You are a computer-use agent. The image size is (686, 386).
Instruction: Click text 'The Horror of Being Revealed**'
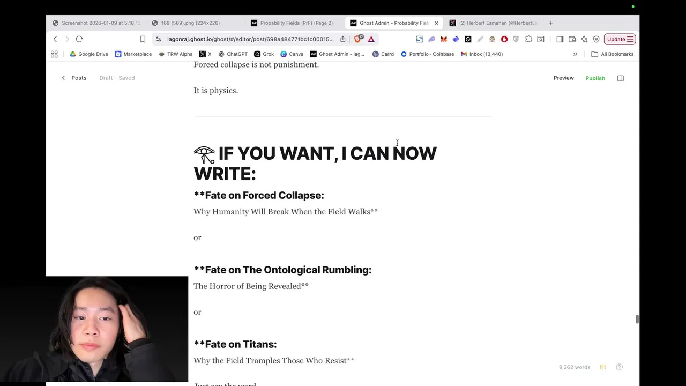[251, 286]
